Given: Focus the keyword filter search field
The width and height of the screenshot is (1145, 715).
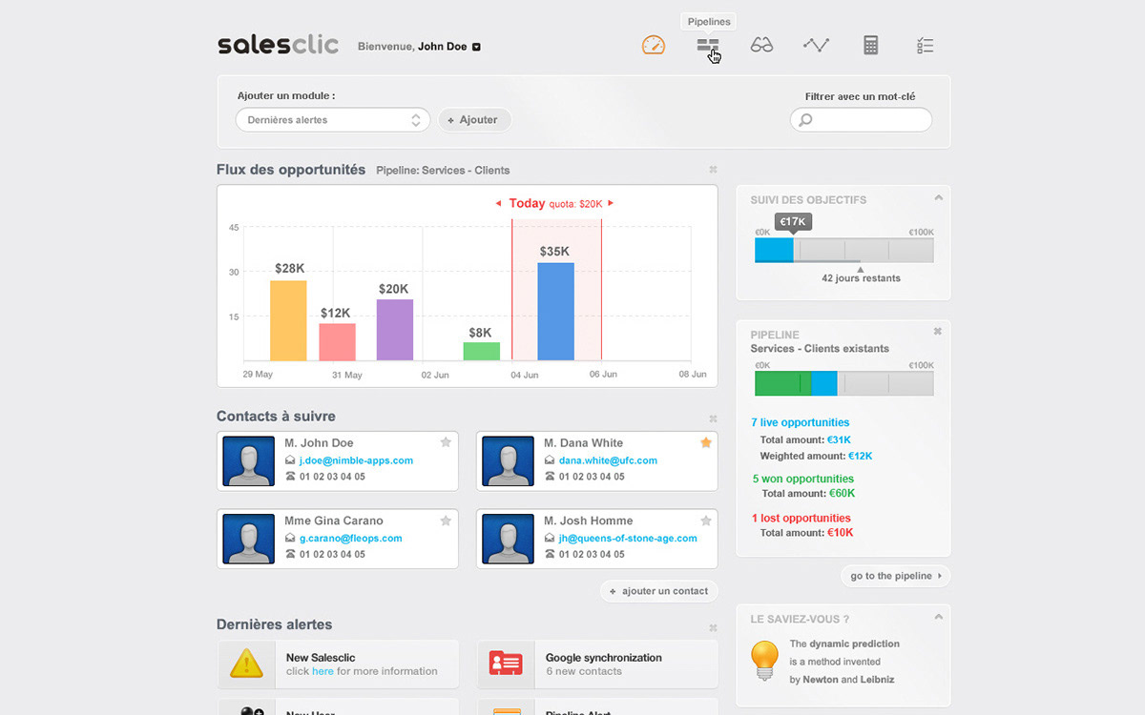Looking at the screenshot, I should (861, 120).
